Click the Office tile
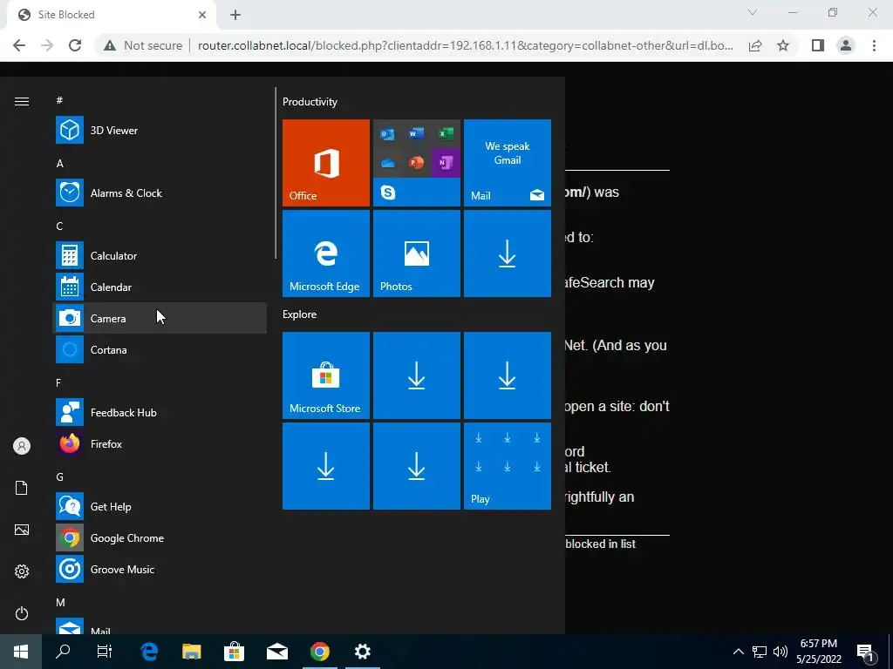This screenshot has height=669, width=893. pyautogui.click(x=326, y=163)
